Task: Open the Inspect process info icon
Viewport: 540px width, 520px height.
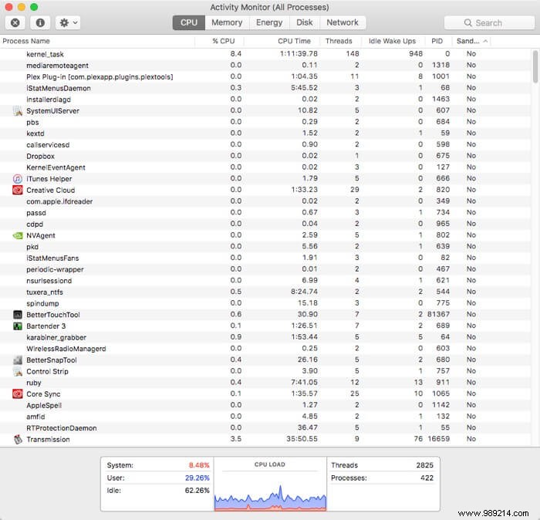Action: coord(40,22)
